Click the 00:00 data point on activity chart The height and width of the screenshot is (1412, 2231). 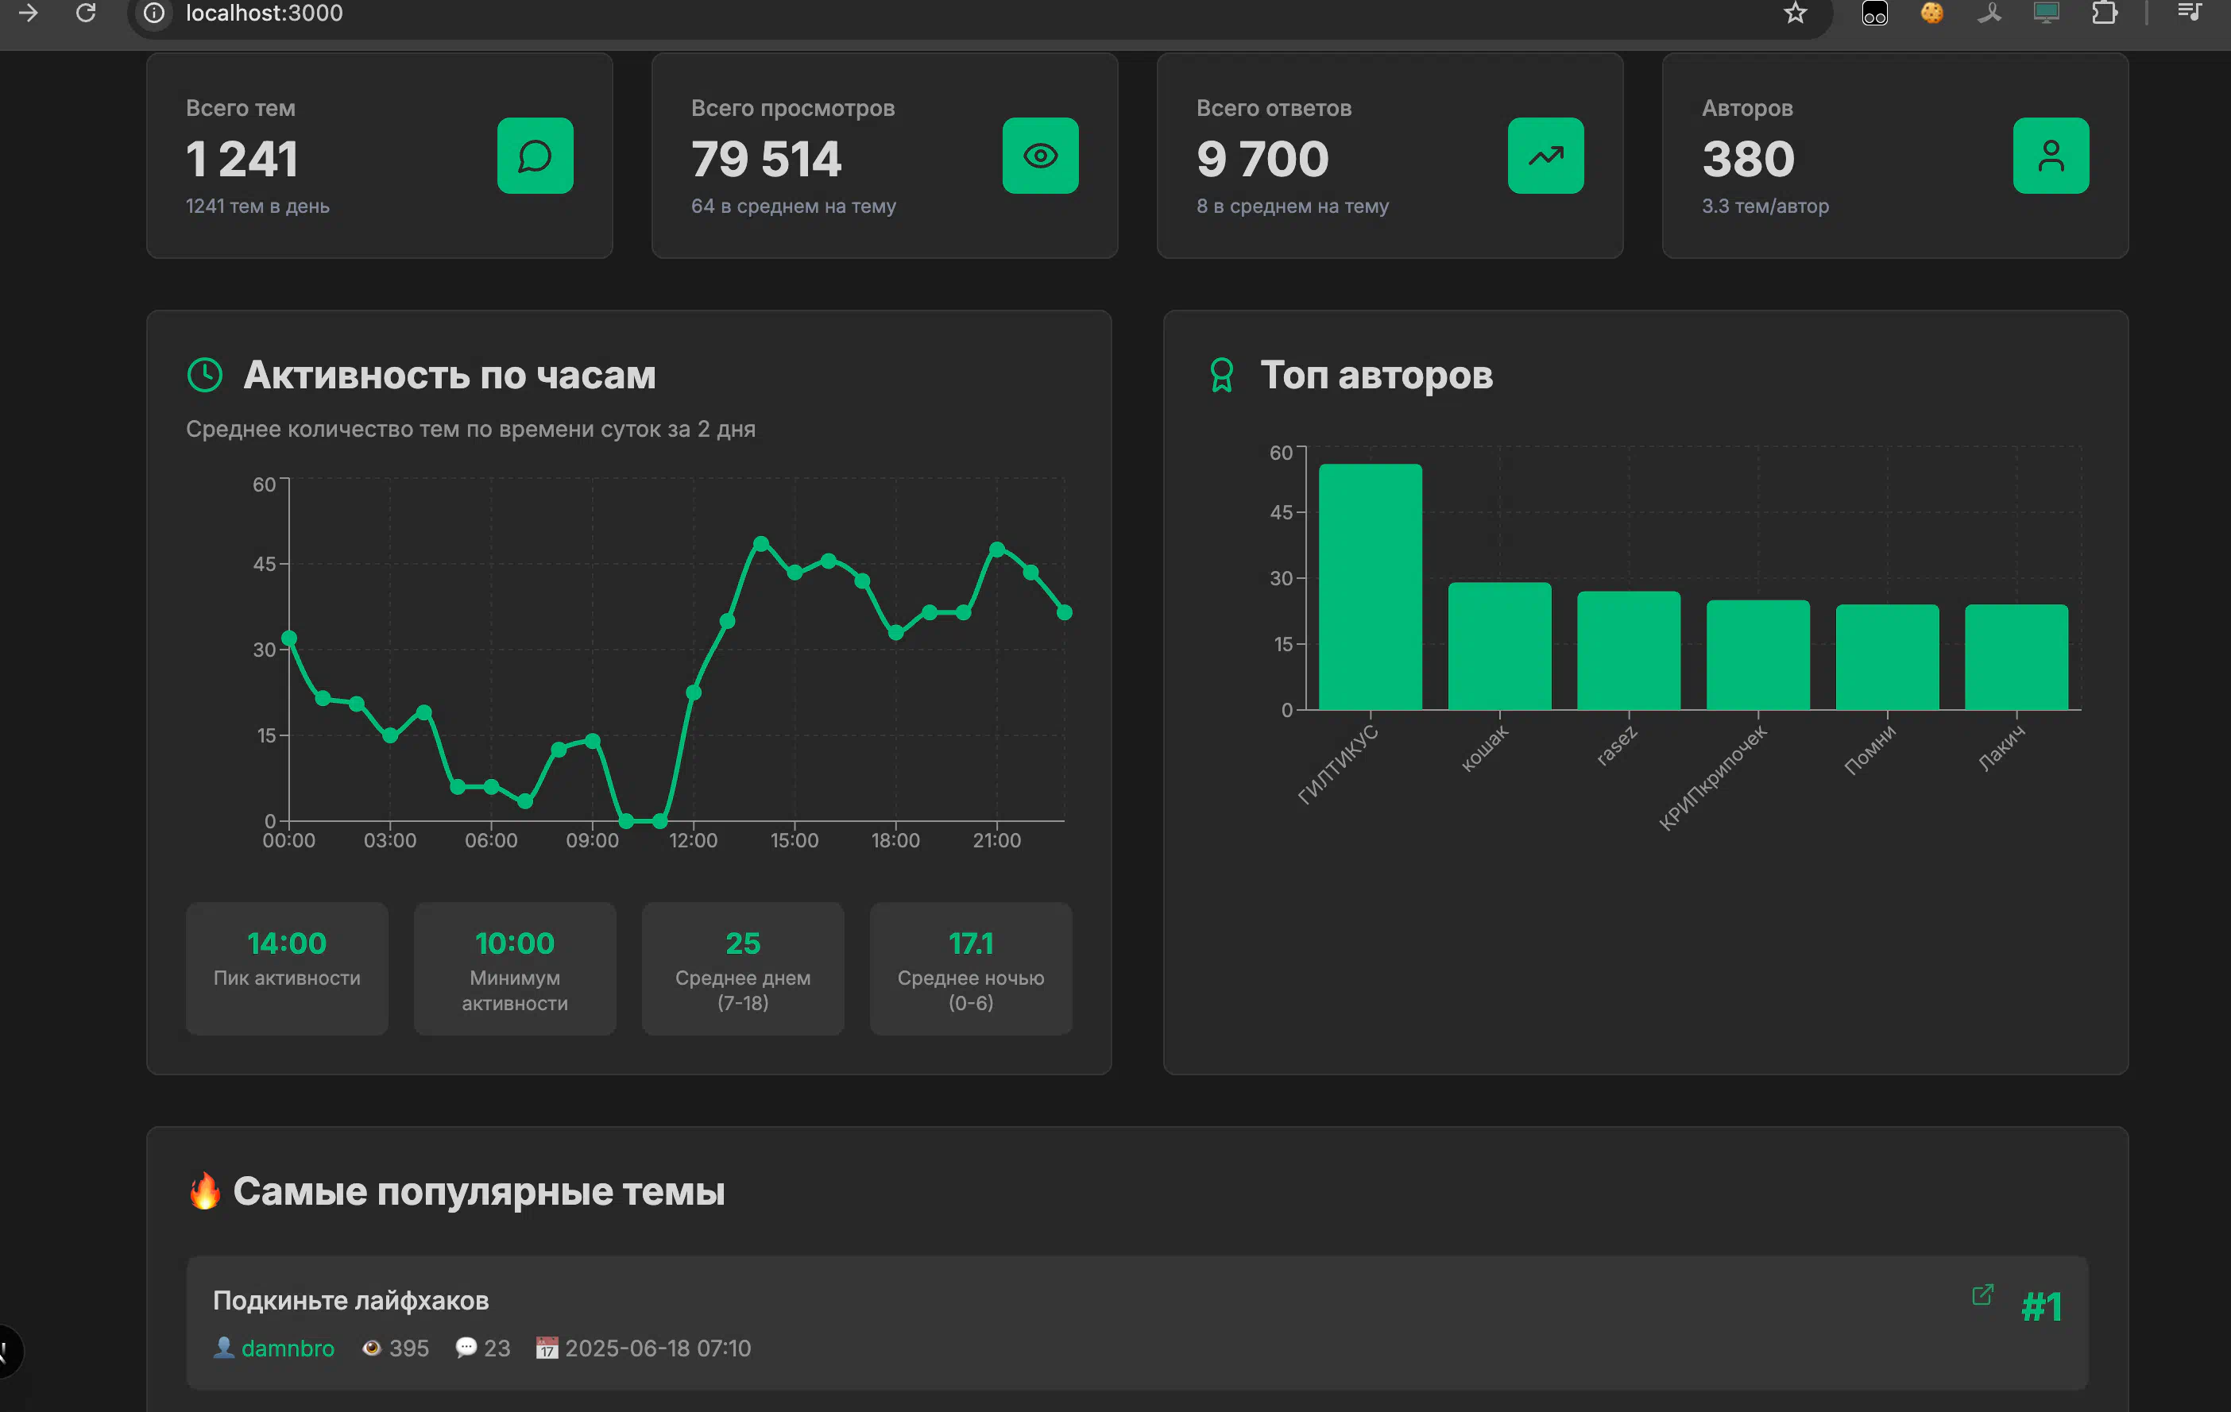pyautogui.click(x=289, y=638)
